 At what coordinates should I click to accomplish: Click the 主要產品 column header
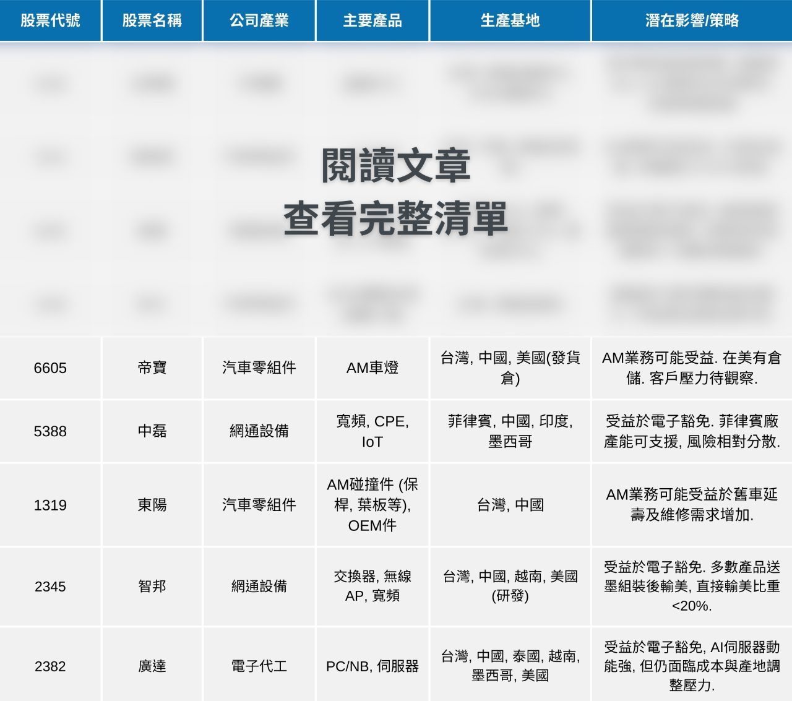tap(372, 20)
